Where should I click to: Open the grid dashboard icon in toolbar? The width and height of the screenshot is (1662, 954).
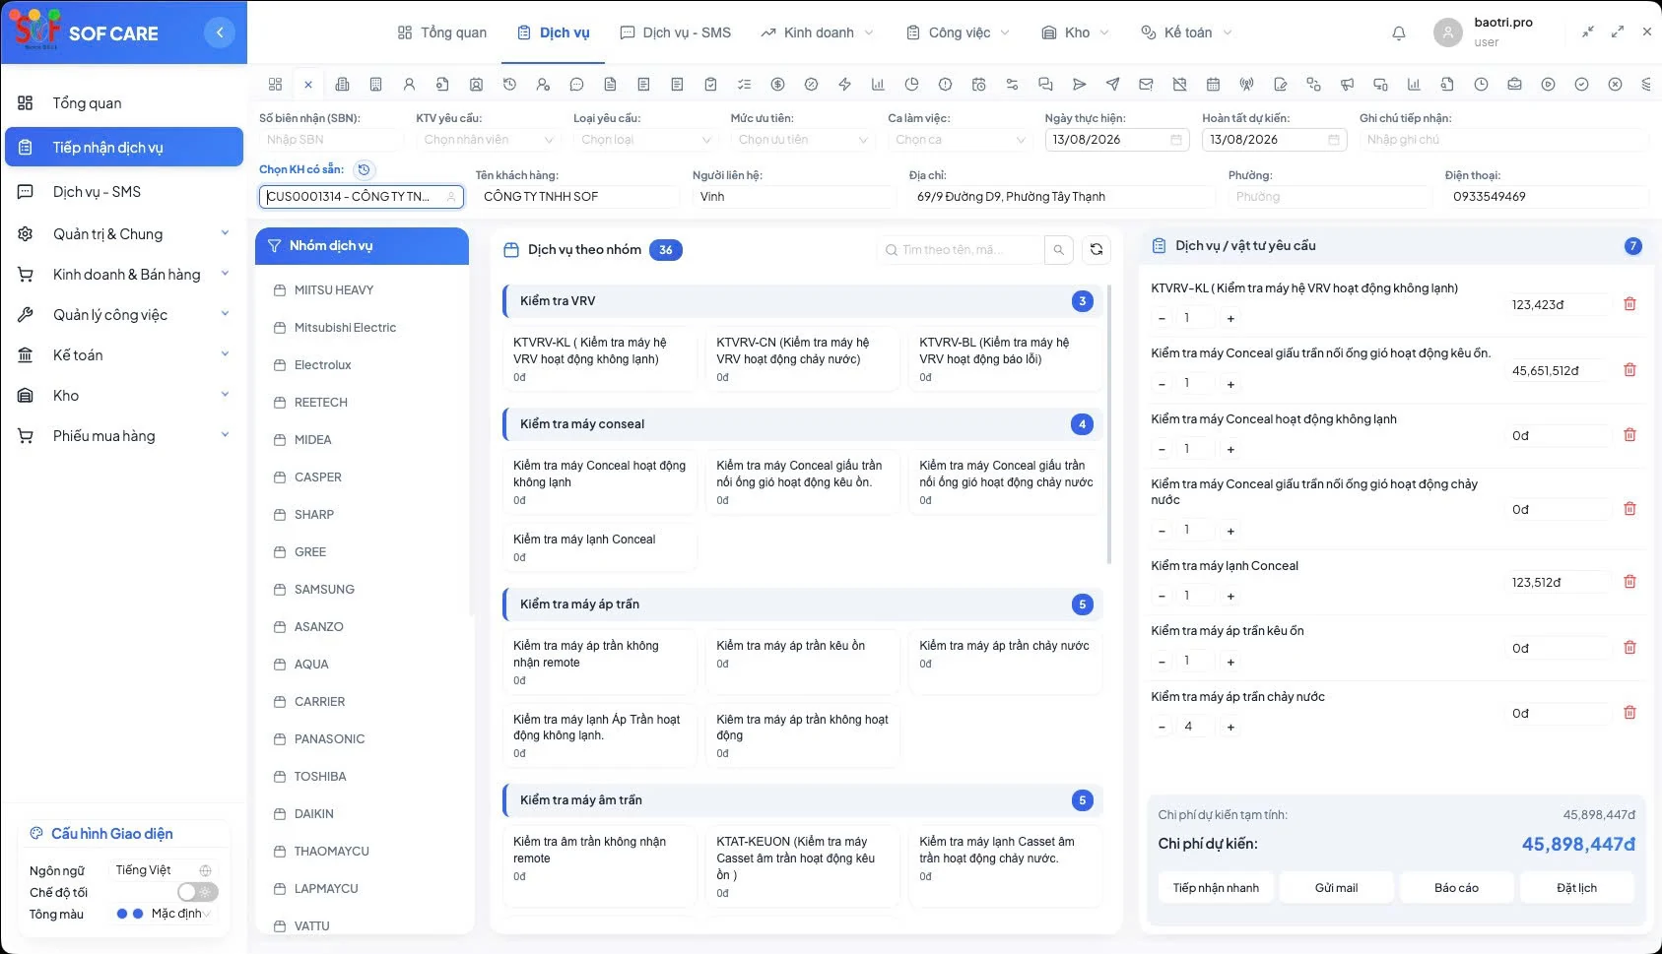275,85
